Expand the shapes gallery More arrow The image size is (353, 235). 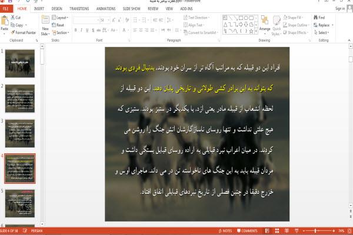(256, 32)
